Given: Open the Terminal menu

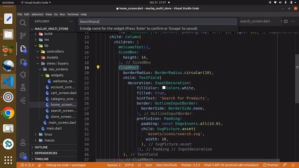Looking at the screenshot, I should [x=73, y=14].
